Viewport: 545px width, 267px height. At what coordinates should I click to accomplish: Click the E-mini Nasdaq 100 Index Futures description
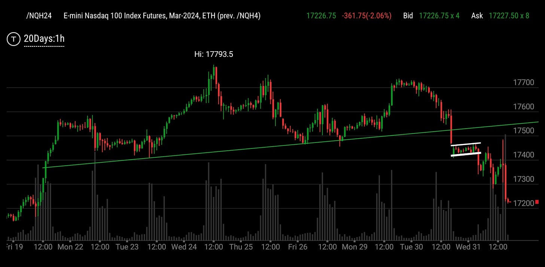162,16
